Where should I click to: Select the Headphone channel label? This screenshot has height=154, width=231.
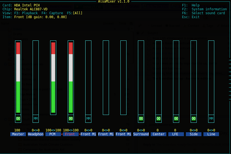click(x=36, y=134)
